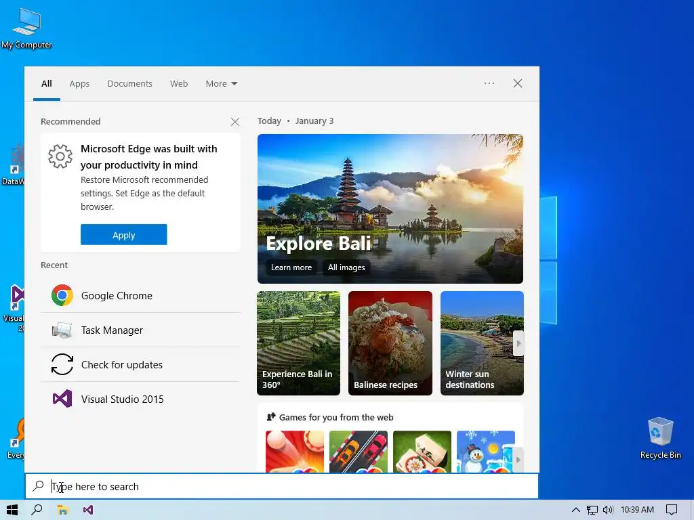
Task: Click the Microsoft Edge productivity headline
Action: click(148, 156)
